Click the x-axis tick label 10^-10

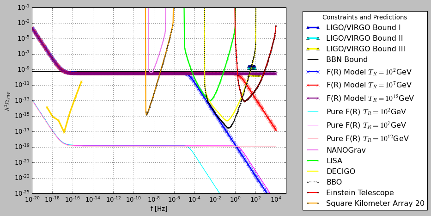pyautogui.click(x=134, y=199)
